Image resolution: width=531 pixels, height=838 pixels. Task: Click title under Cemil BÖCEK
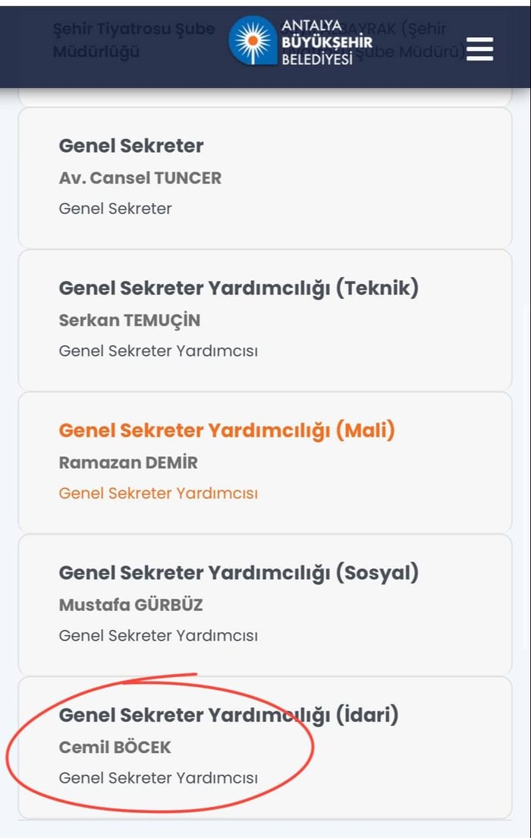pos(159,778)
